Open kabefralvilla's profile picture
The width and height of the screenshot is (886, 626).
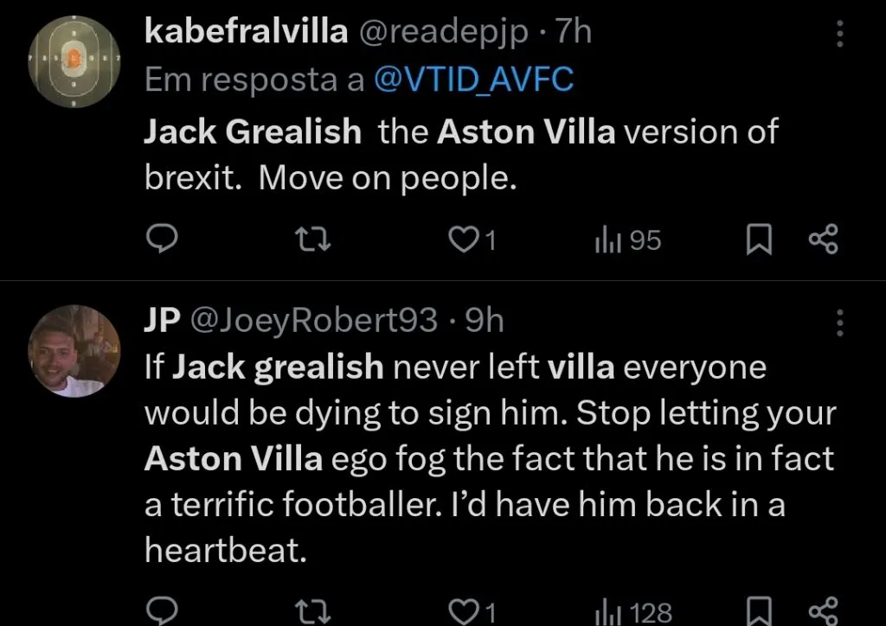74,63
